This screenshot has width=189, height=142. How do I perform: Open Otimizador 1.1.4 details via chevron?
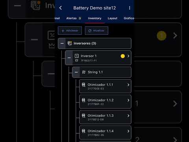pyautogui.click(x=128, y=131)
